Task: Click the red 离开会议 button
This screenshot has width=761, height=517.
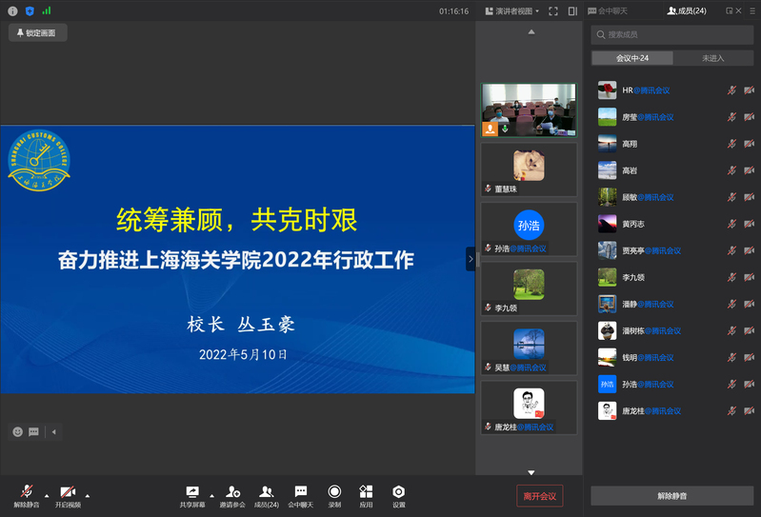Action: point(540,496)
